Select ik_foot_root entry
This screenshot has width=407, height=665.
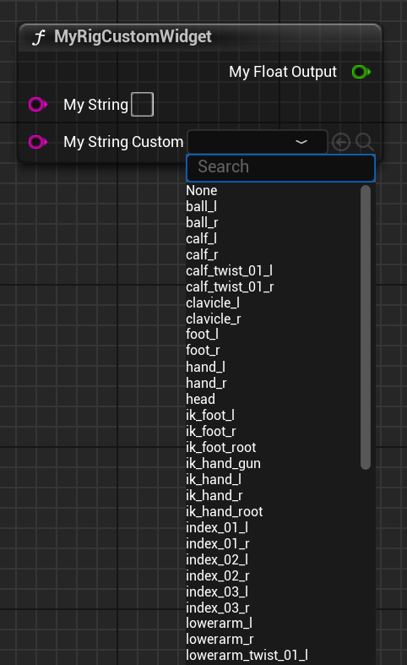(221, 448)
